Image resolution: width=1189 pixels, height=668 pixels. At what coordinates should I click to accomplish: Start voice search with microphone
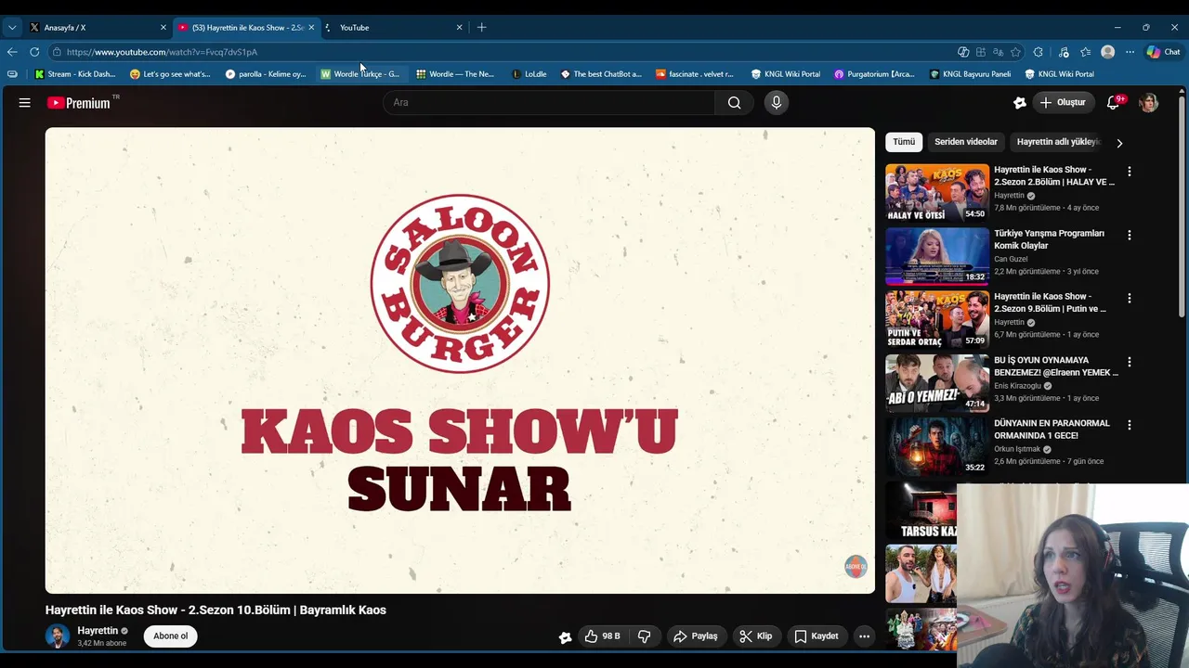(777, 103)
